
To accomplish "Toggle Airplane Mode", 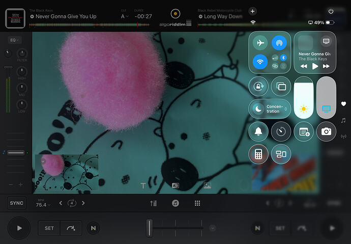I will [260, 43].
